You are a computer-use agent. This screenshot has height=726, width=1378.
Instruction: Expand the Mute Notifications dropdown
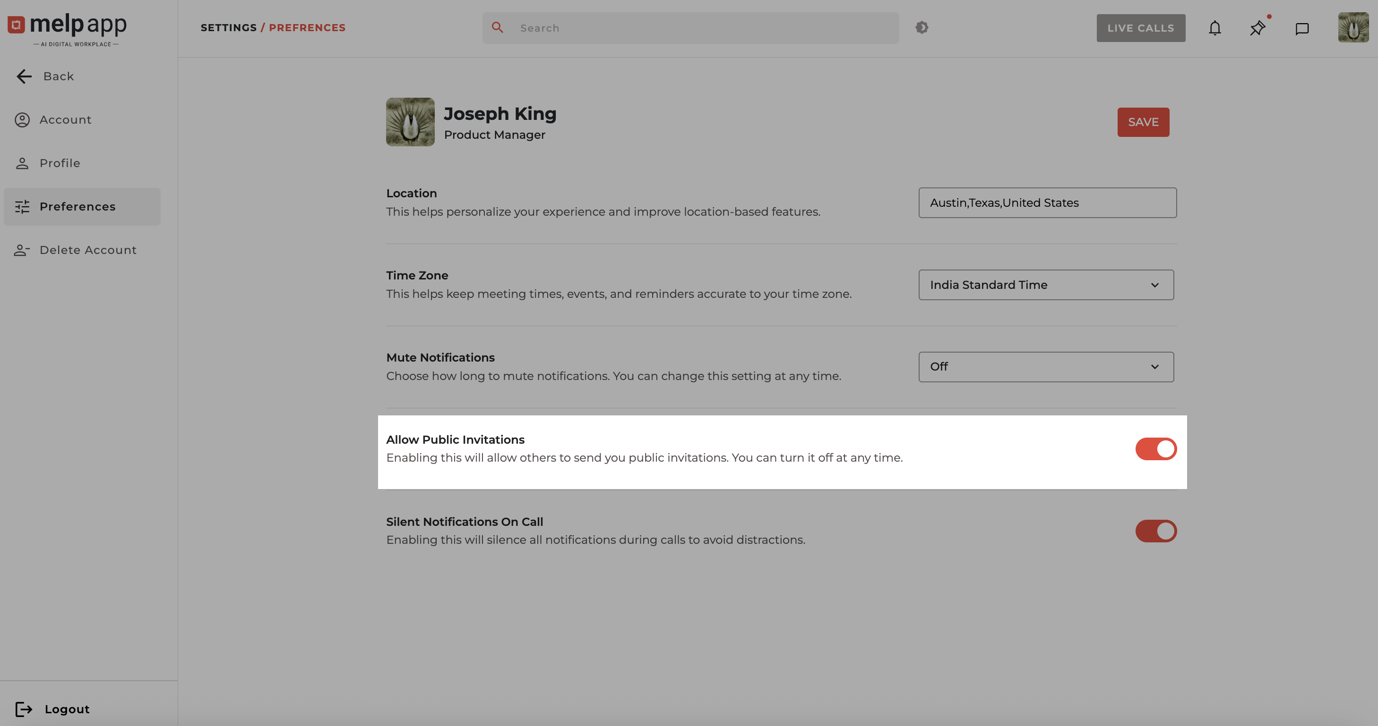tap(1045, 367)
